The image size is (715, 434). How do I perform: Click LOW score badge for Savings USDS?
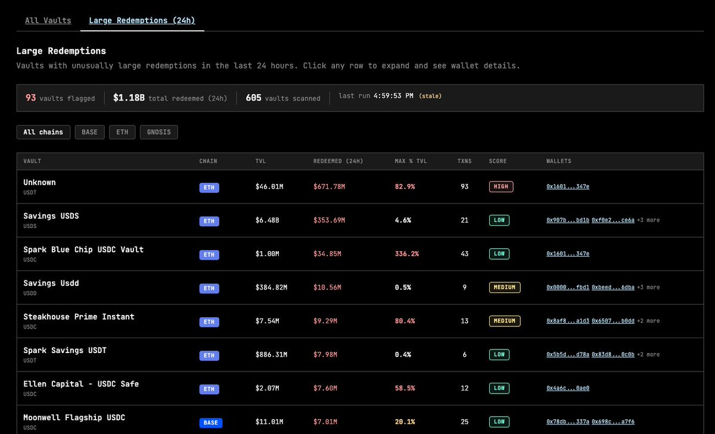coord(499,220)
